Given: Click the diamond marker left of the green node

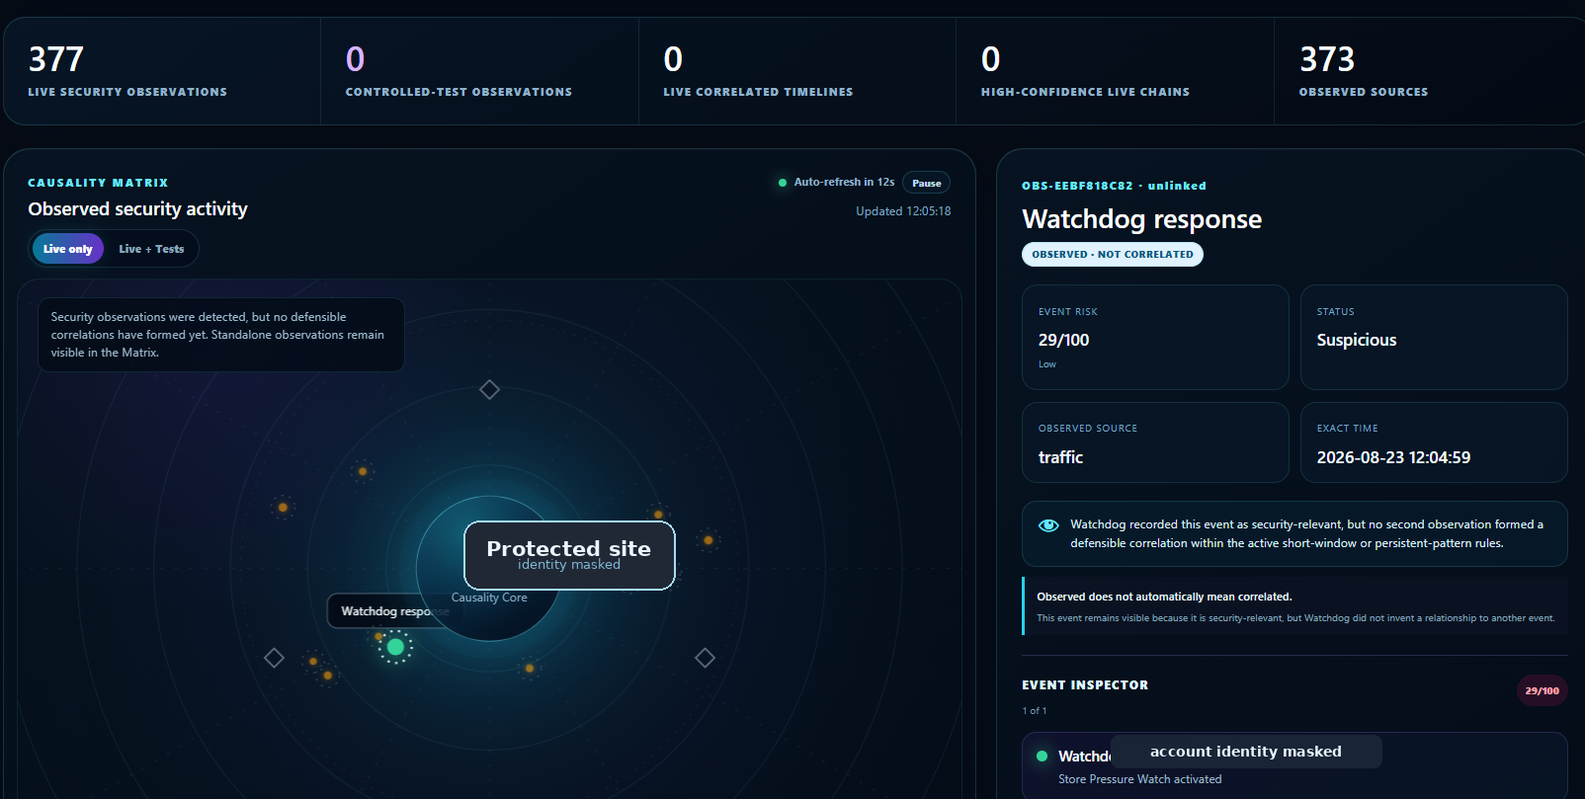Looking at the screenshot, I should (x=274, y=658).
